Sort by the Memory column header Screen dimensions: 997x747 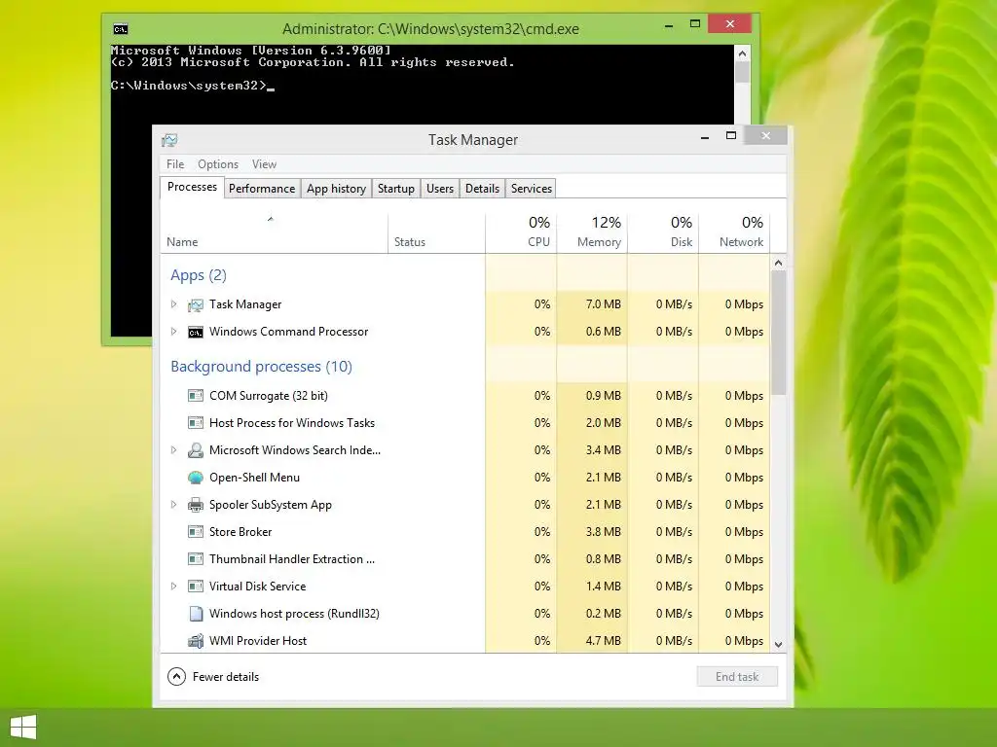pyautogui.click(x=592, y=233)
